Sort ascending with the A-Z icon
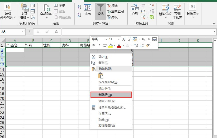217x138 pixels. [80, 7]
